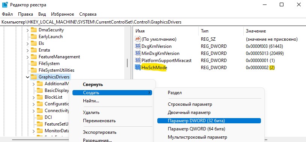Click the tree pane vertical scrollbar thumb
Image resolution: width=306 pixels, height=142 pixels.
(127, 63)
